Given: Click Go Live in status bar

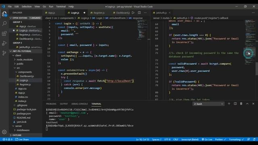Looking at the screenshot, I should [x=207, y=139].
